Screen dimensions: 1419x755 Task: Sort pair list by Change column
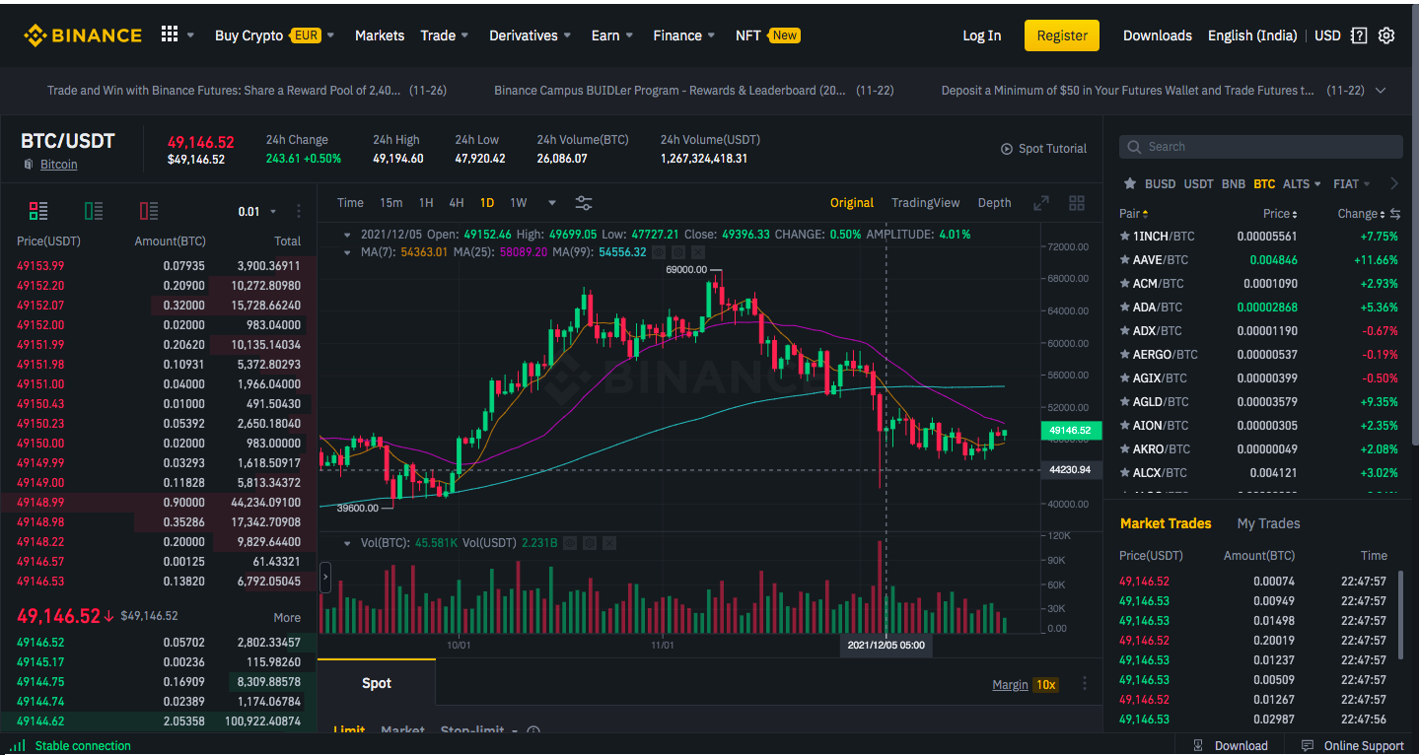point(1361,214)
